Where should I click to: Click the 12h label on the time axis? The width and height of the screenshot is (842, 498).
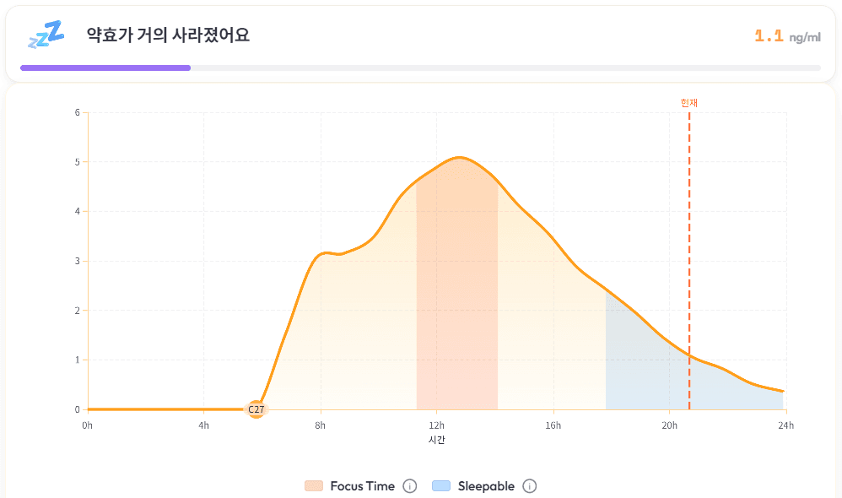click(x=437, y=425)
